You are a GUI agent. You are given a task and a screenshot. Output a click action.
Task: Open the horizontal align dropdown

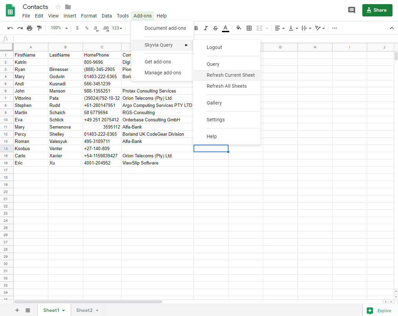point(280,28)
